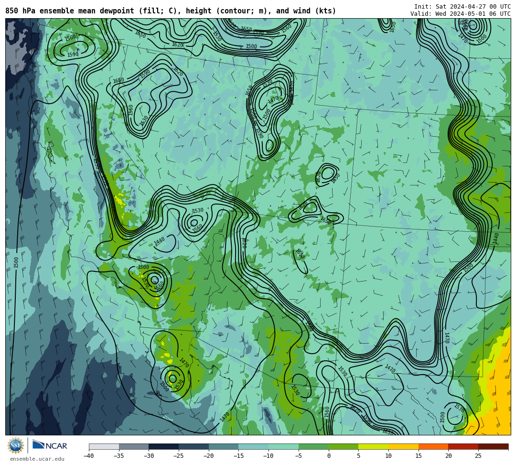516x465 pixels.
Task: Pick the teal swatch between -20 and -15
Action: pyautogui.click(x=224, y=446)
